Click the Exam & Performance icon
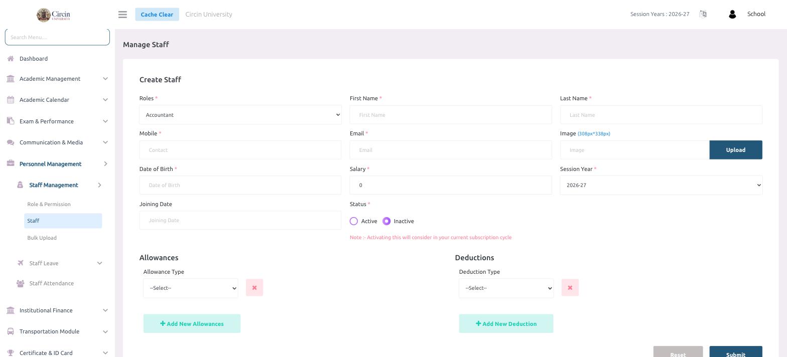The height and width of the screenshot is (357, 787). coord(11,121)
